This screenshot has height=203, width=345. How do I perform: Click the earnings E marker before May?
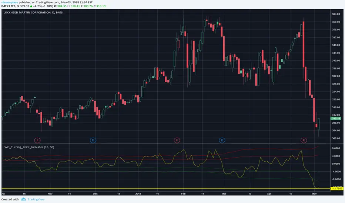click(x=304, y=140)
